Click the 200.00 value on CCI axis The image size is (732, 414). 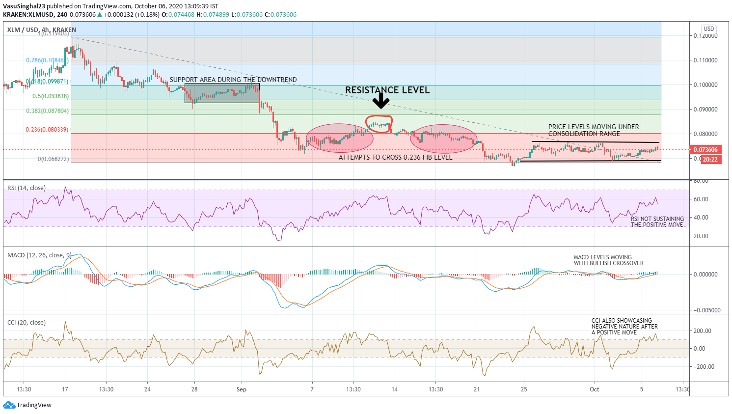tap(703, 331)
